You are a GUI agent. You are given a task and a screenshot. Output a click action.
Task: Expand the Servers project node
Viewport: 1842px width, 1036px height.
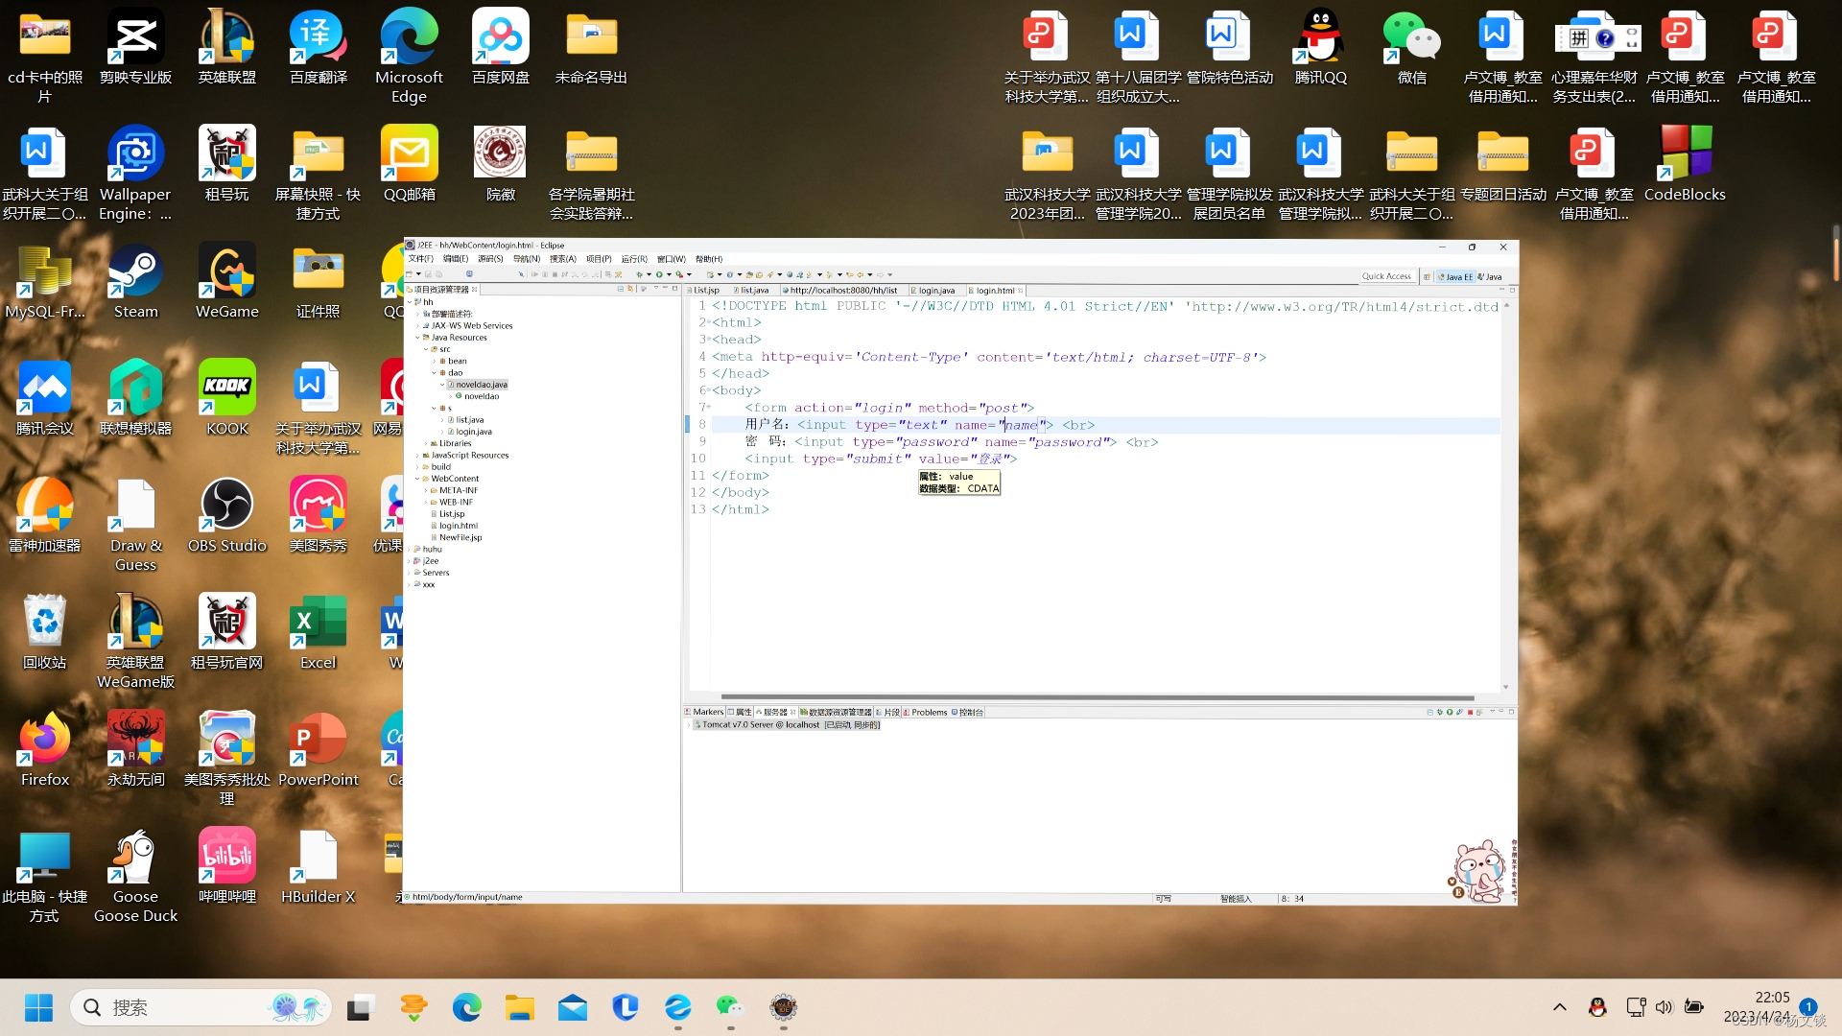click(x=410, y=573)
